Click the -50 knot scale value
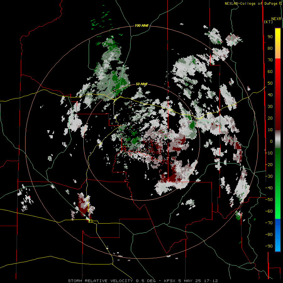This screenshot has width=283, height=283. point(269,200)
